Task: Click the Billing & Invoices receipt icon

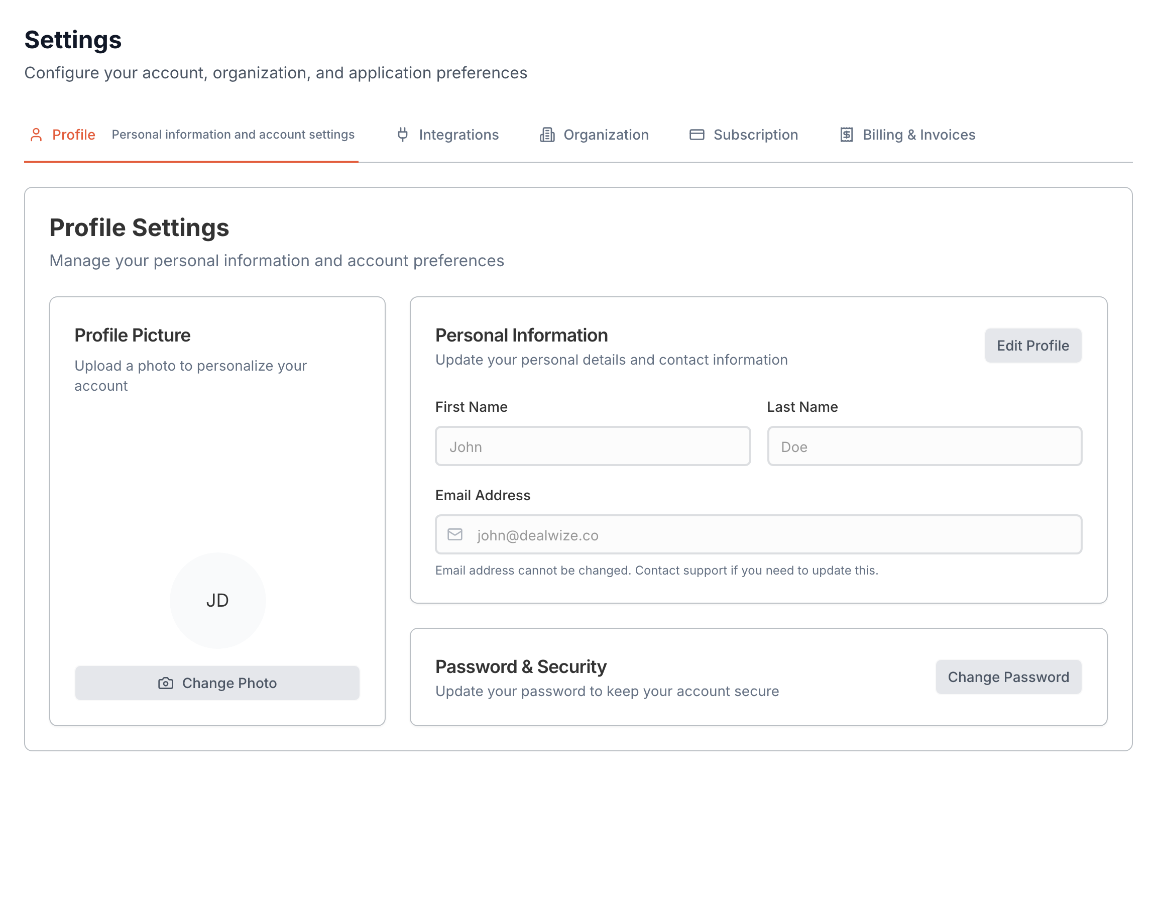Action: [847, 135]
